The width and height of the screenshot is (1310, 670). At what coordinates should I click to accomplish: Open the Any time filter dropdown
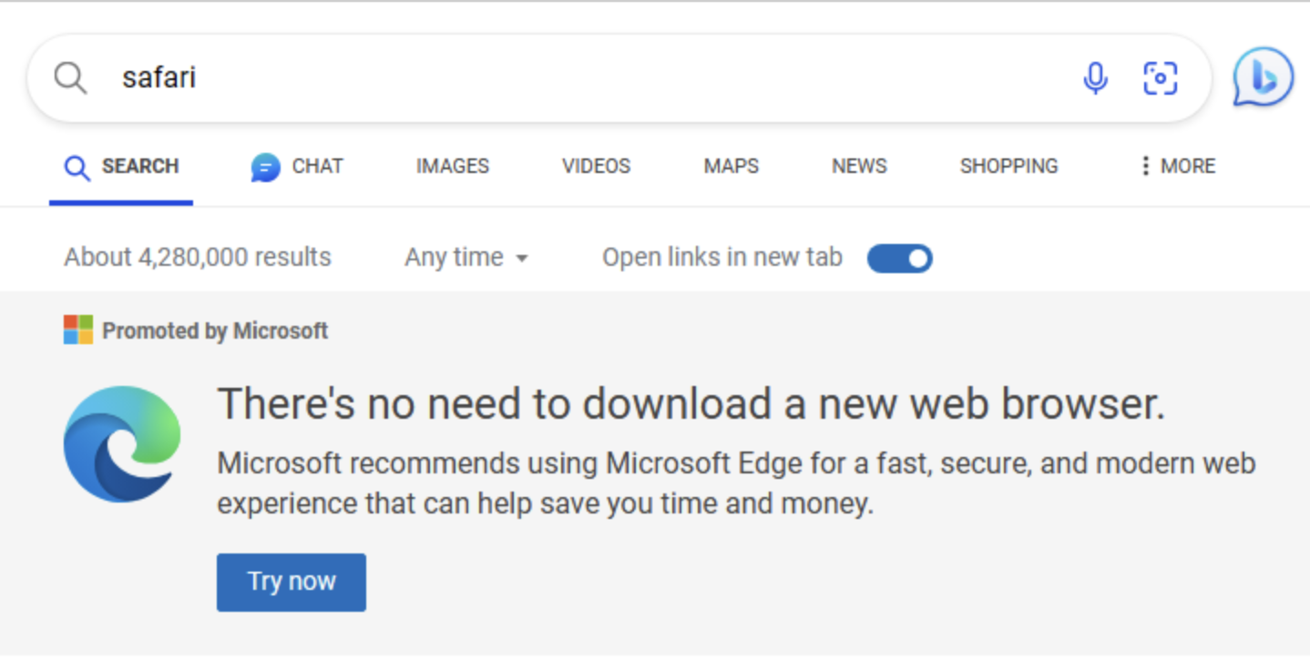466,258
